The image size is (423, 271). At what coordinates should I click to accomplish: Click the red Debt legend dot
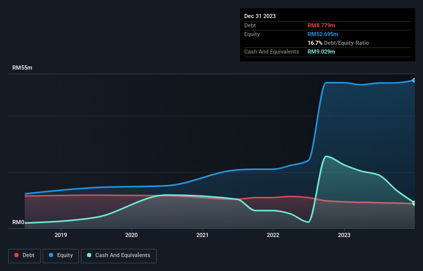pyautogui.click(x=16, y=255)
